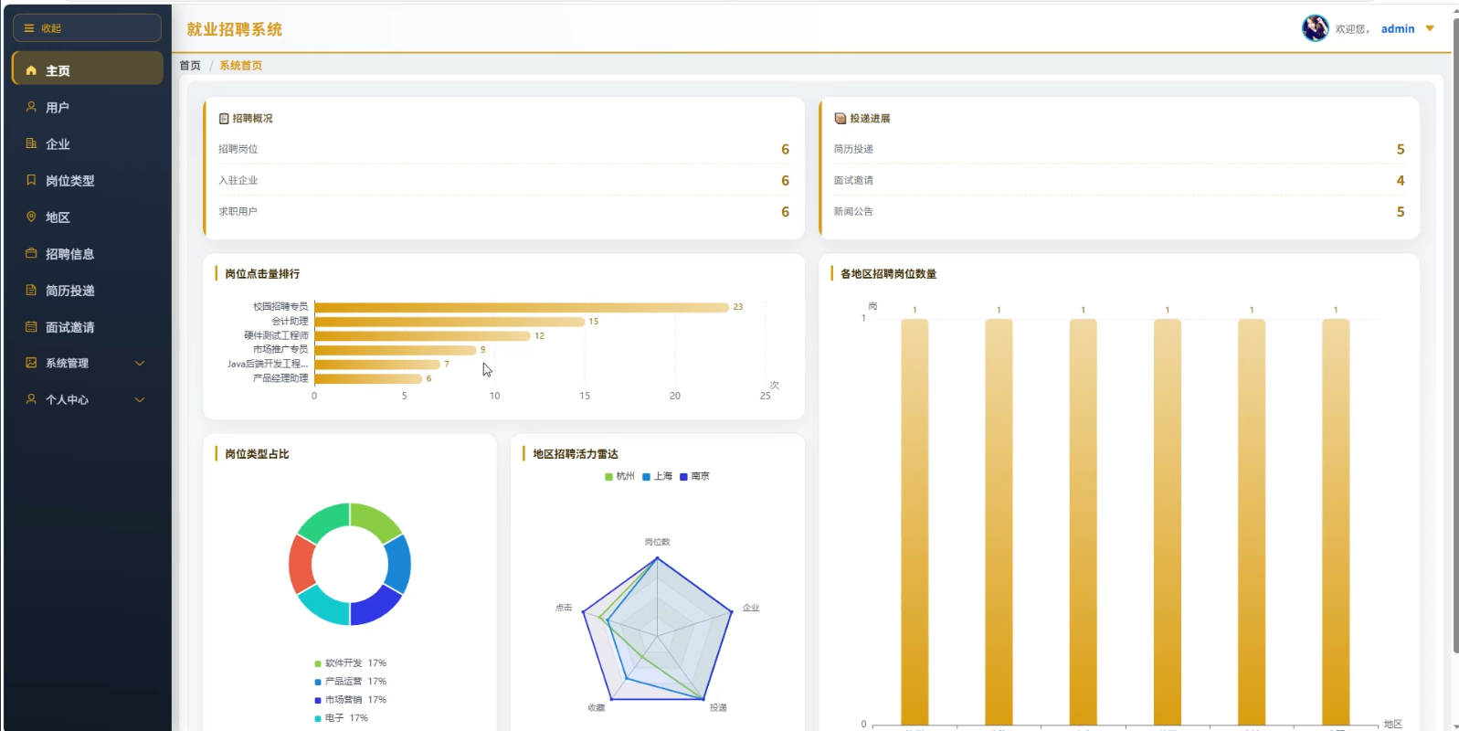Click the 简历投递 count value 5
The image size is (1459, 731).
[1401, 149]
